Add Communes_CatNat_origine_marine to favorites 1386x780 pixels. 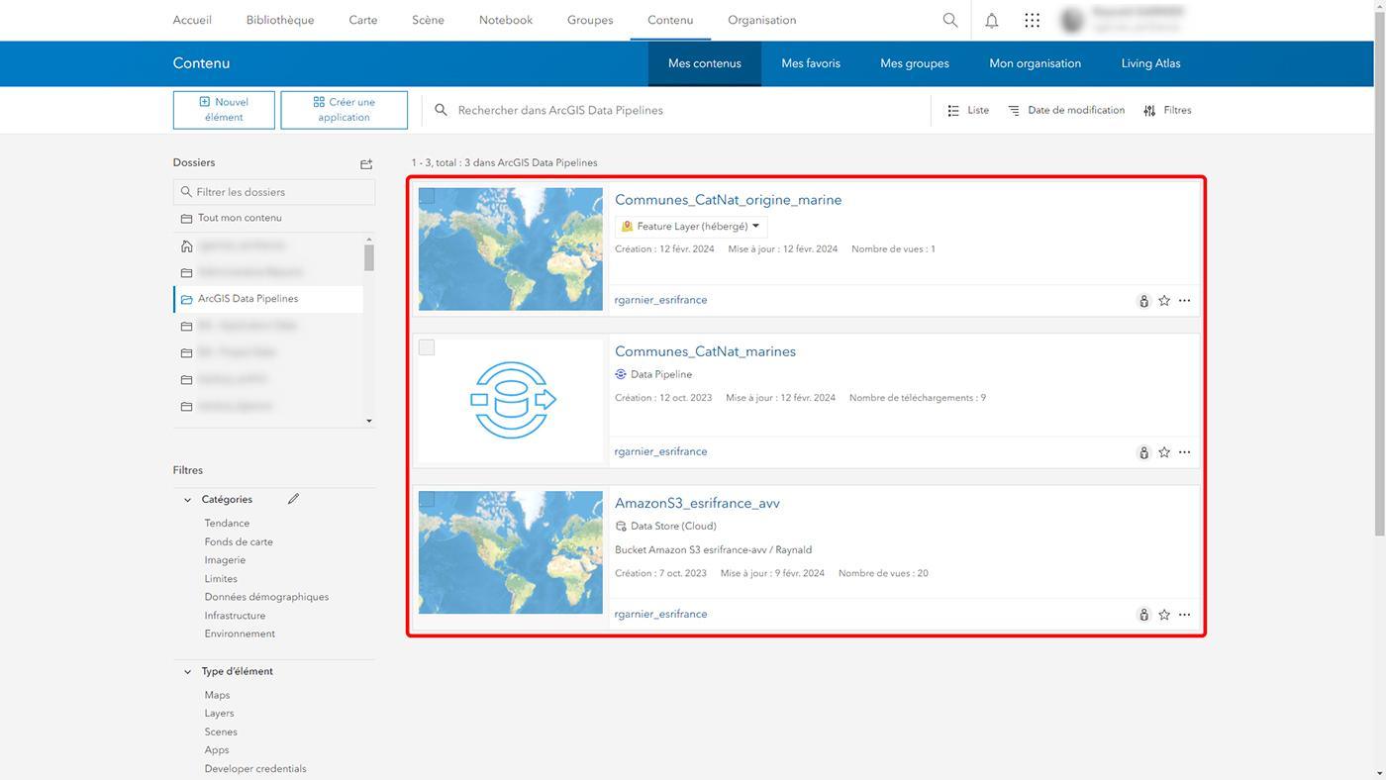click(x=1164, y=301)
